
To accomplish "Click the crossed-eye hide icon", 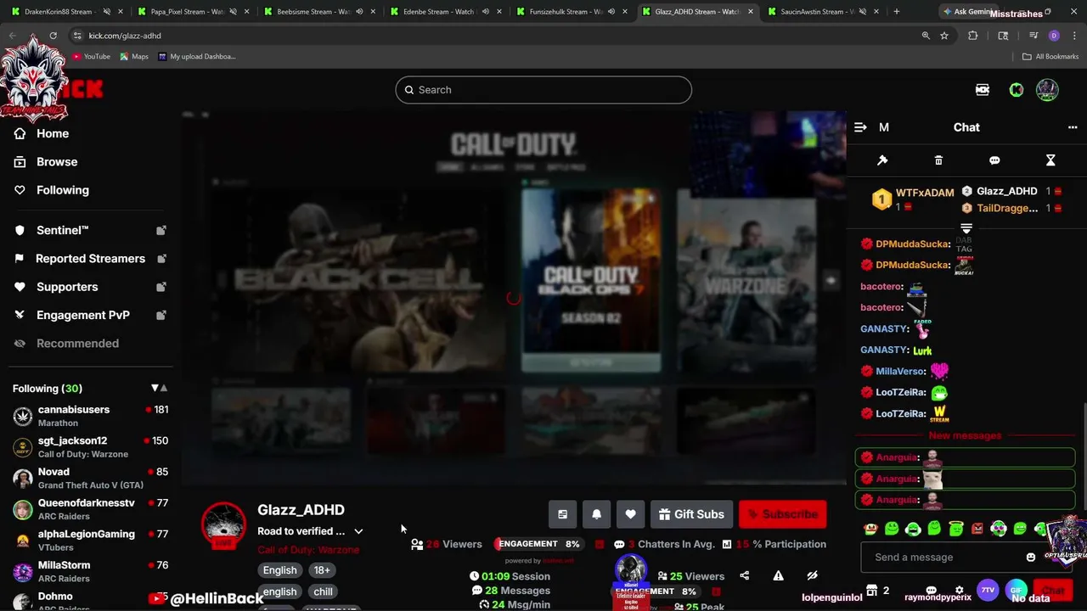I will (812, 575).
